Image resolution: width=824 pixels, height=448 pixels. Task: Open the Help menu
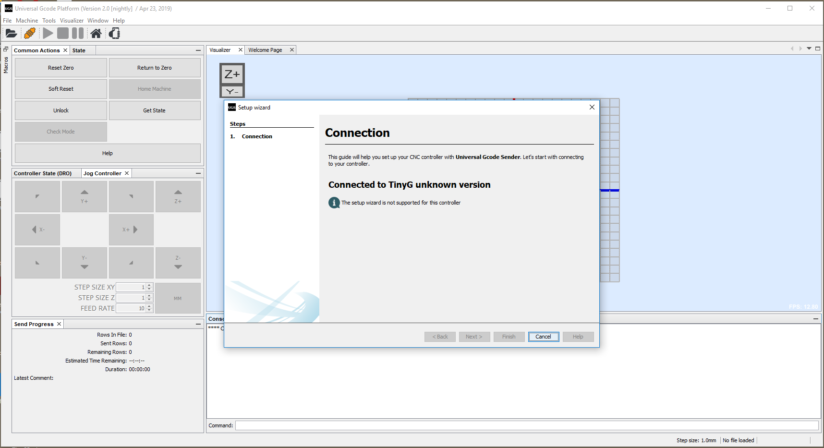pyautogui.click(x=119, y=21)
